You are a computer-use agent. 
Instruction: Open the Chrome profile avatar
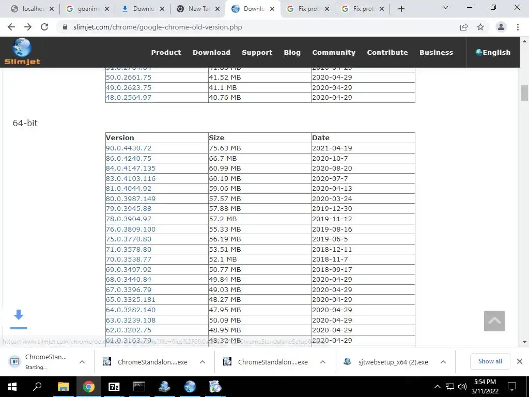coord(501,27)
